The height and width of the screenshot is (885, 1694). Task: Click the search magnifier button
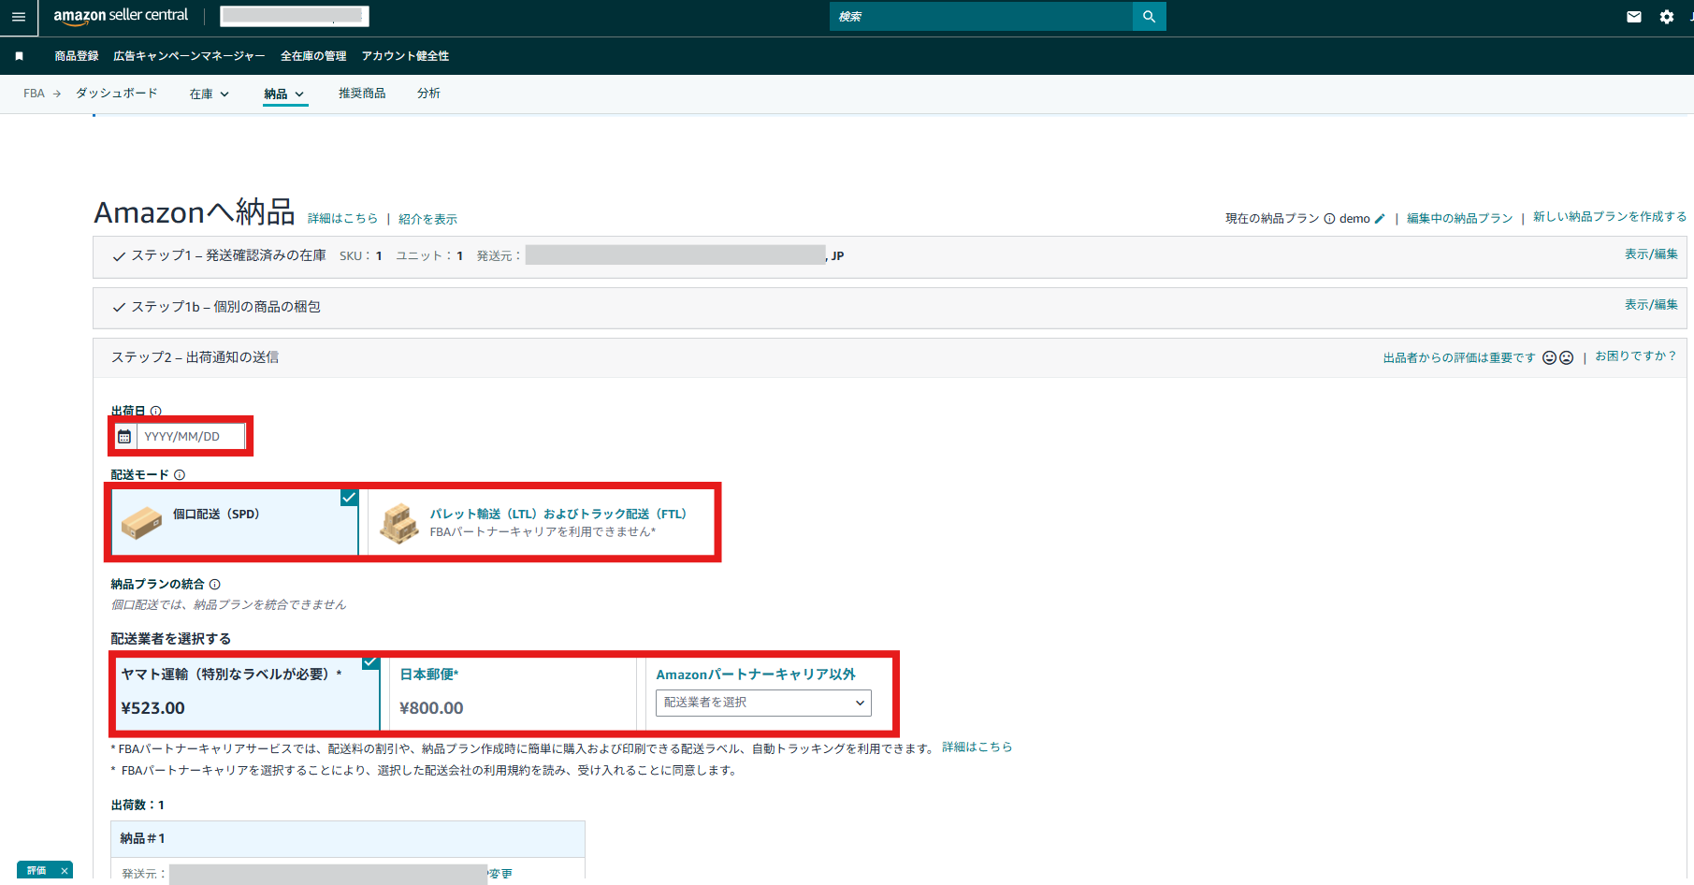(1149, 17)
